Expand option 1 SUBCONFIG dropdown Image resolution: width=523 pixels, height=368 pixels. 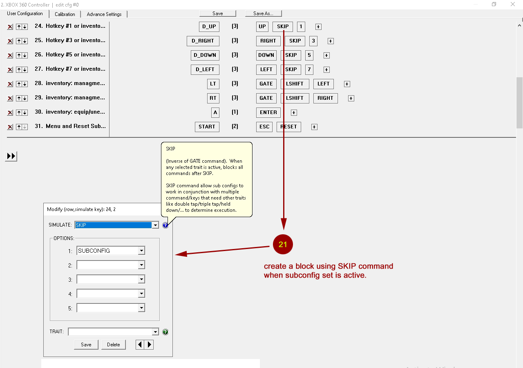click(x=141, y=251)
